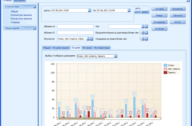Clear the Результат filter with X icon

coord(92,39)
